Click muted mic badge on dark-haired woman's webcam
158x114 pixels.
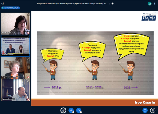(28, 33)
